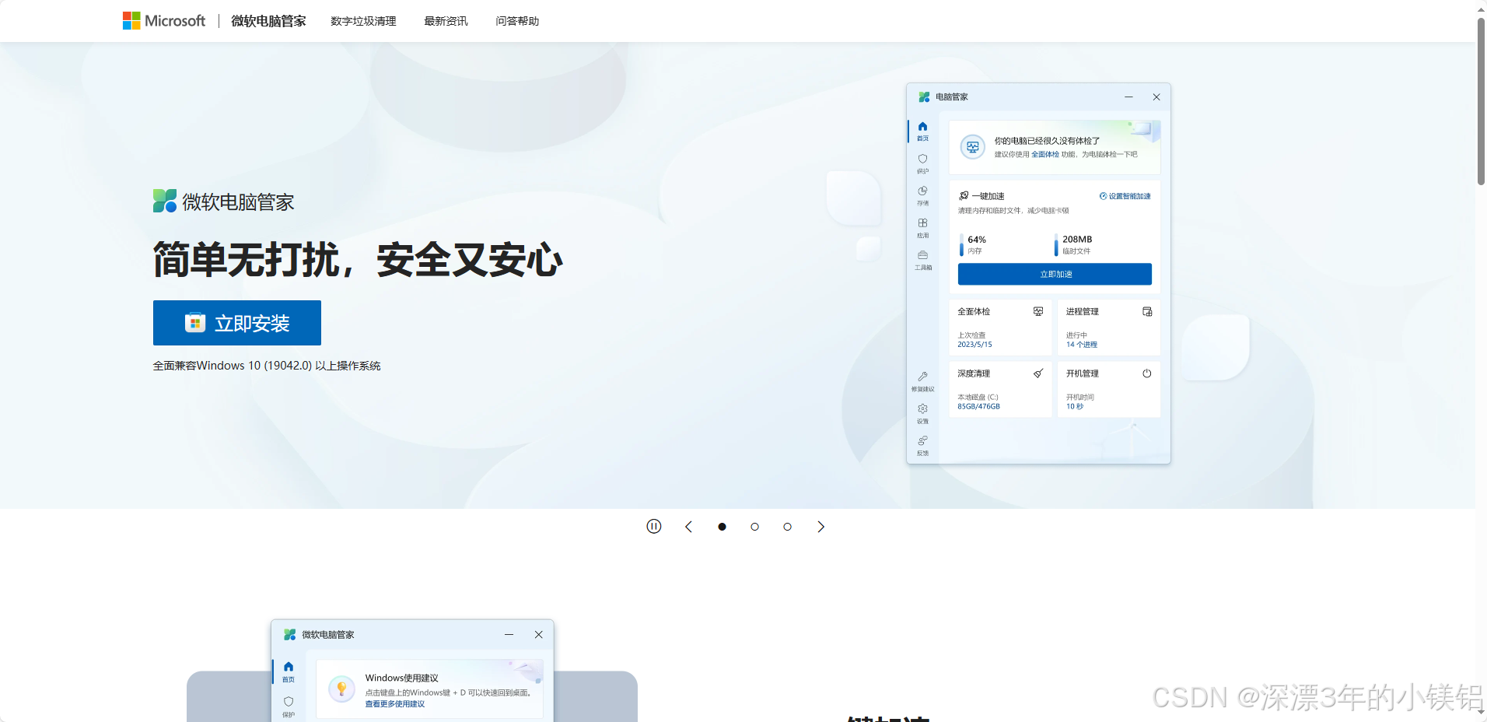Image resolution: width=1487 pixels, height=722 pixels.
Task: Click the 全面兼容Windows 10 compatibility text
Action: [267, 366]
